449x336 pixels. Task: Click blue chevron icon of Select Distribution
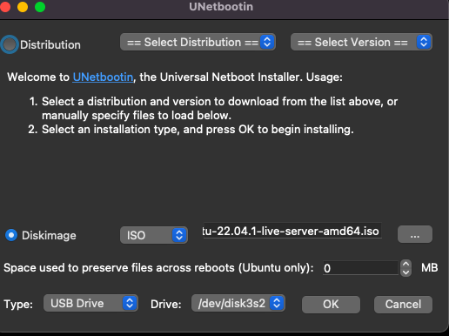(267, 42)
